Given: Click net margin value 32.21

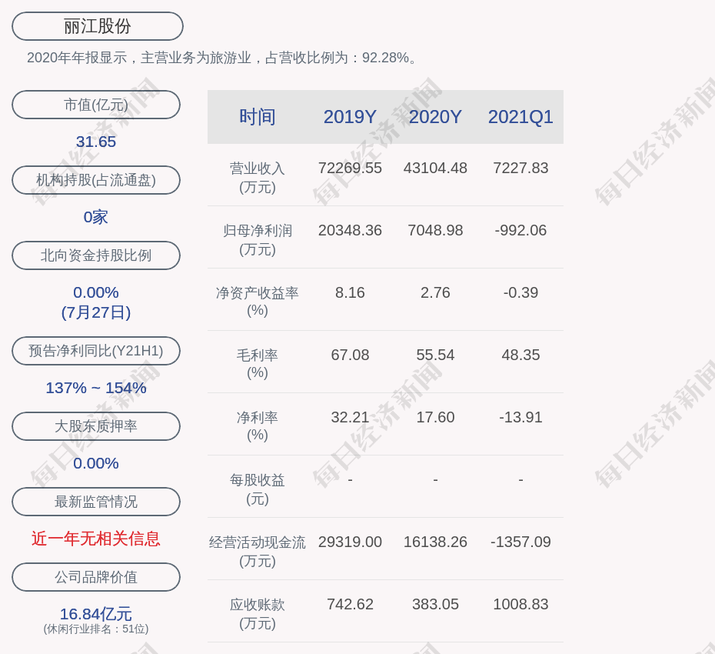Looking at the screenshot, I should point(350,417).
